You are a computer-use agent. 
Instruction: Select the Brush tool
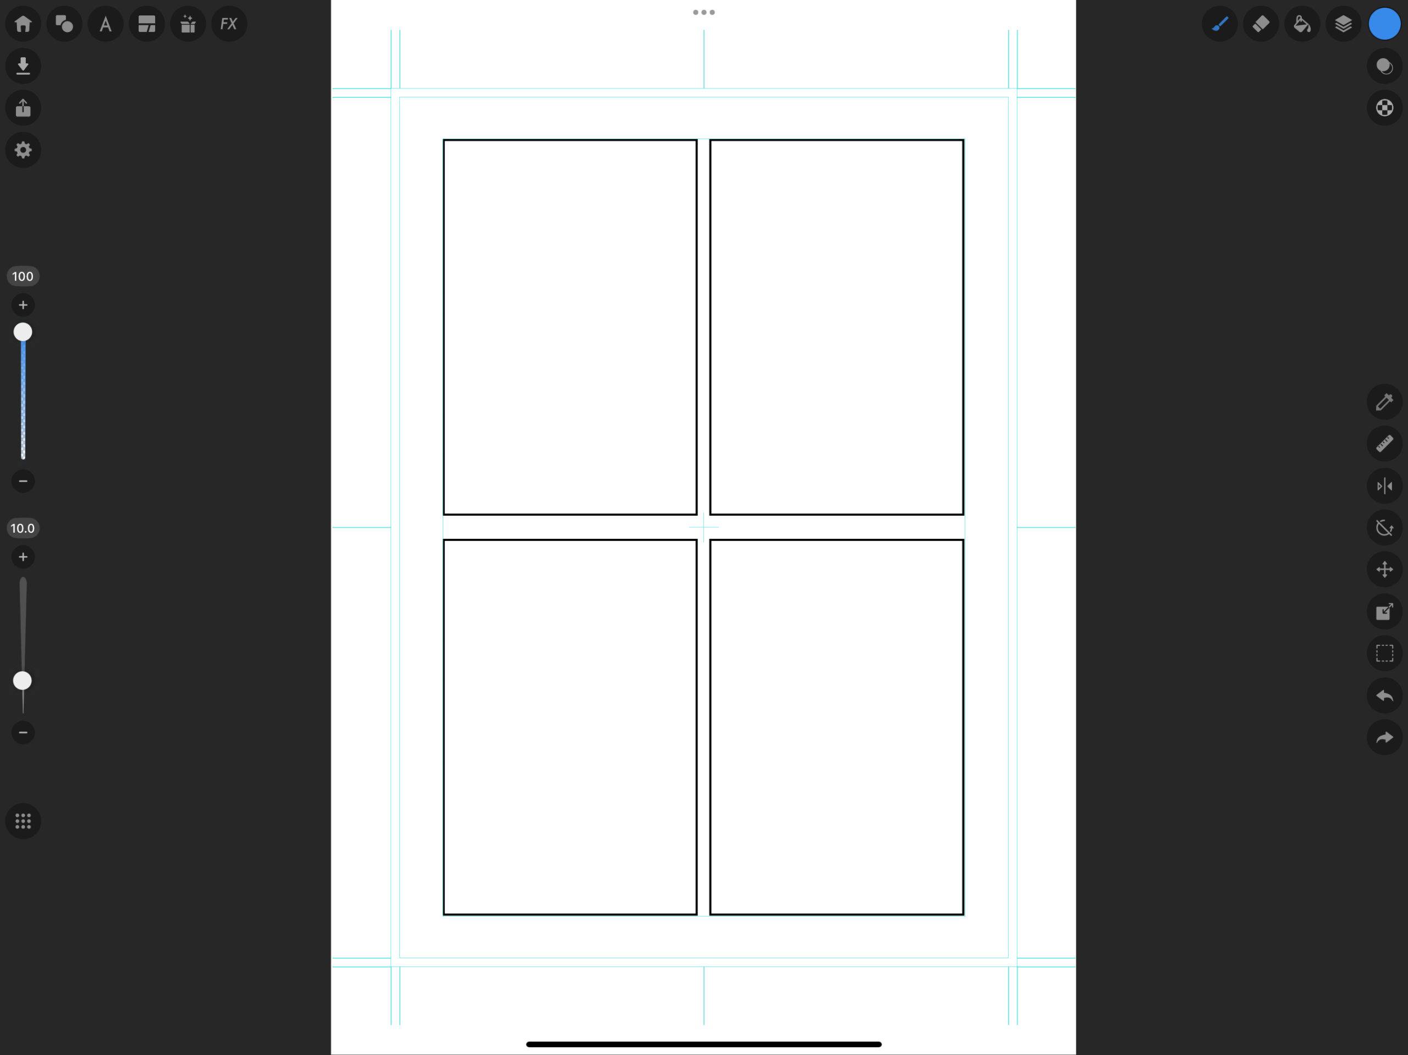[1219, 24]
